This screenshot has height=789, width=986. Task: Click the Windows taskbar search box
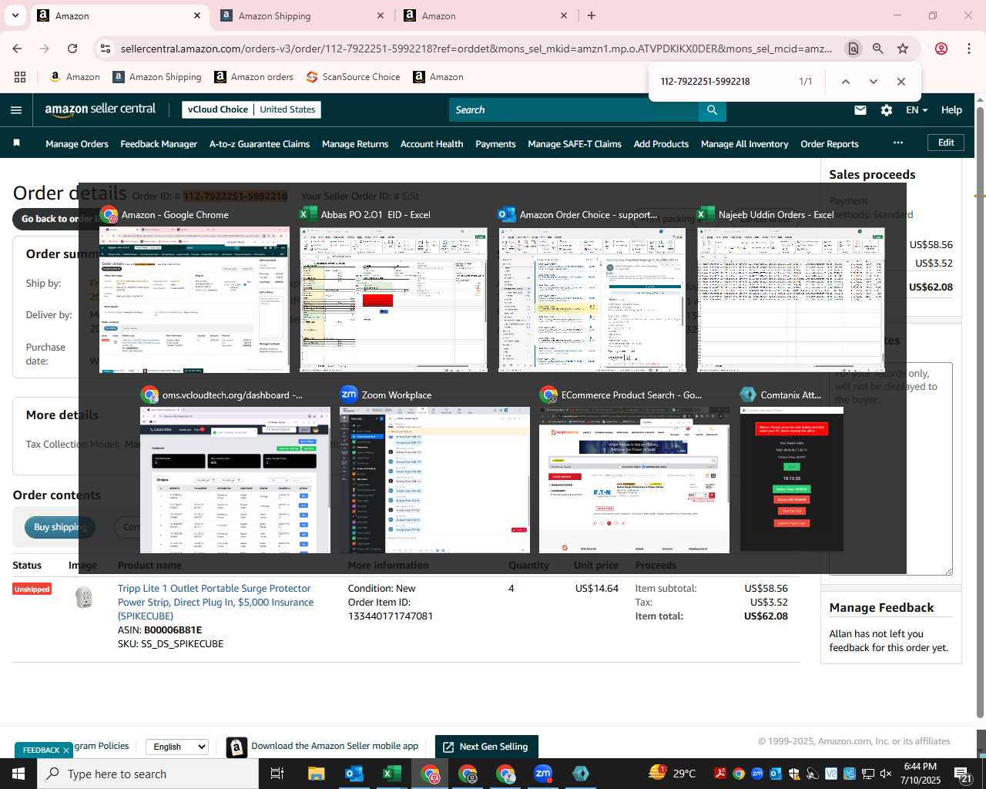(x=148, y=774)
